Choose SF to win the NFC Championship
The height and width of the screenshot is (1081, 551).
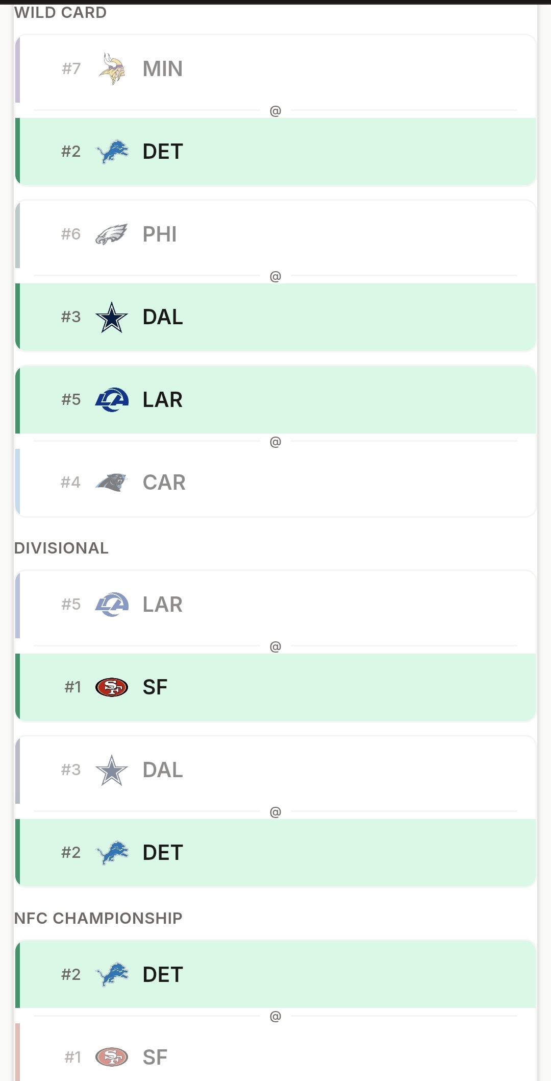coord(275,1053)
